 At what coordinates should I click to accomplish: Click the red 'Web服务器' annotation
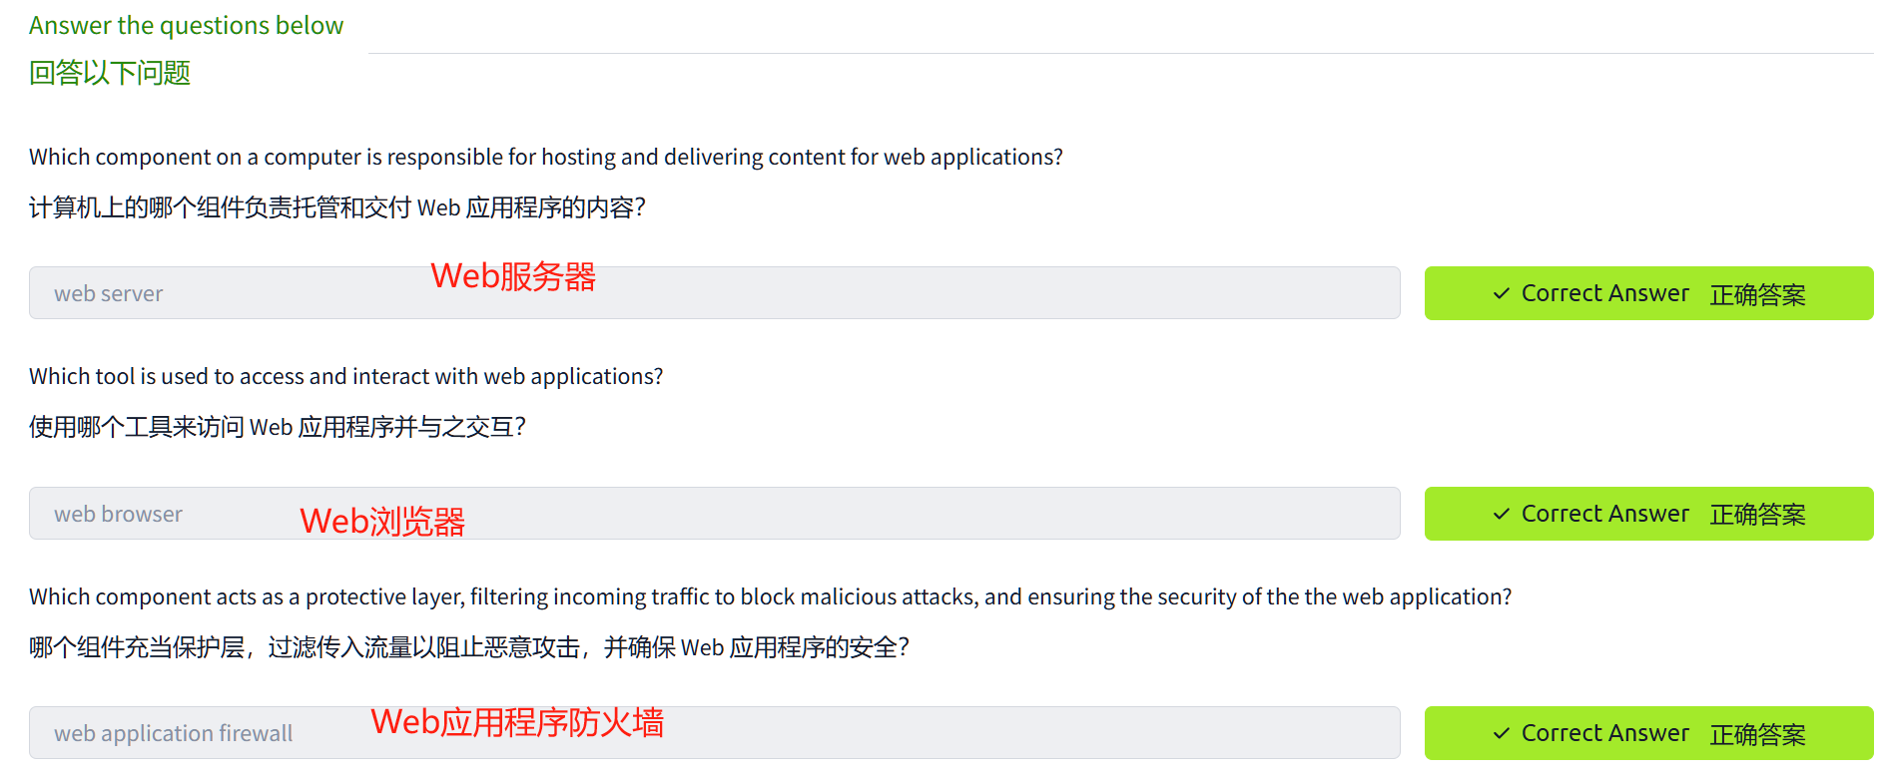click(x=513, y=276)
